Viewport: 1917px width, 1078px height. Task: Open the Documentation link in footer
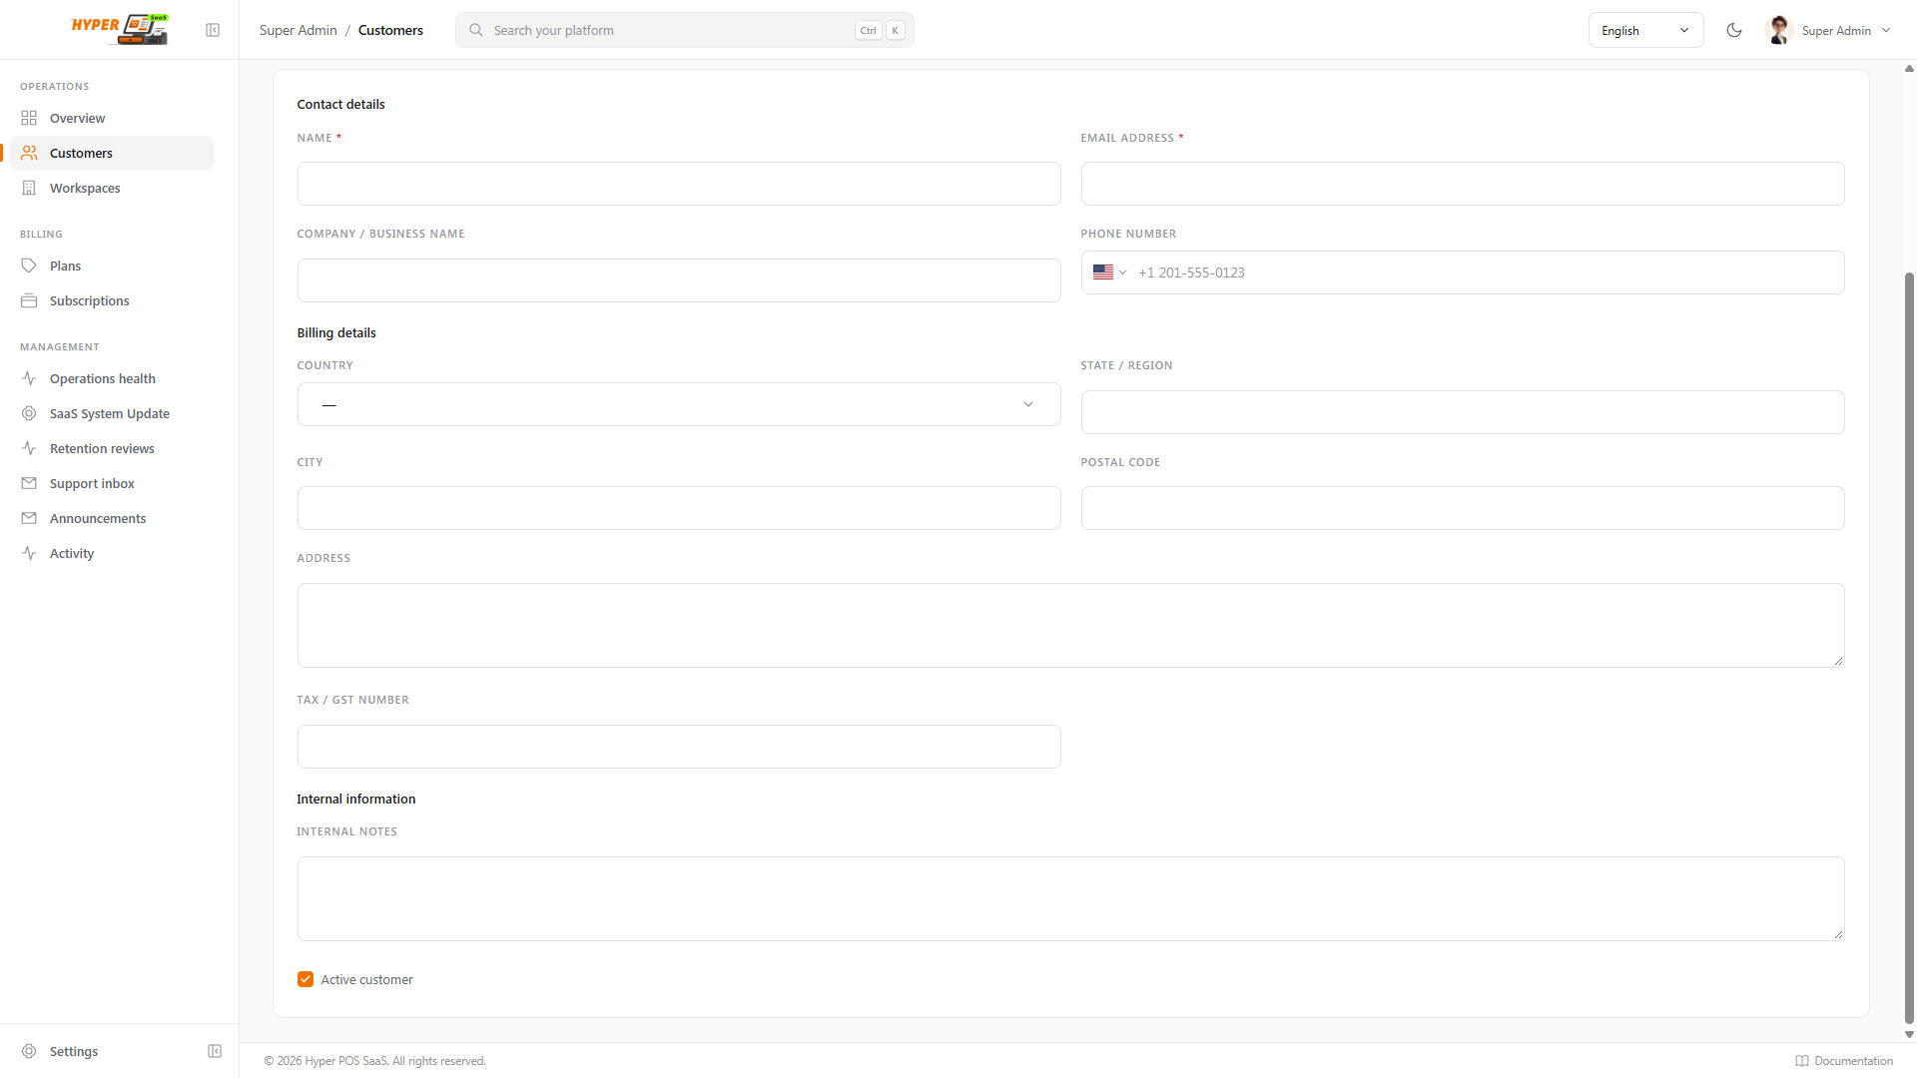pyautogui.click(x=1843, y=1060)
